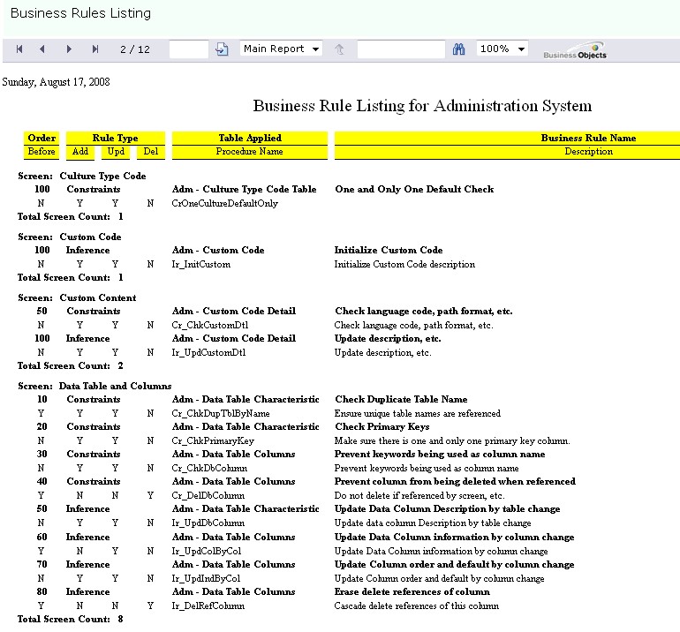This screenshot has width=680, height=632.
Task: Click procedure Cr_ChkDupTblByName
Action: [x=221, y=413]
